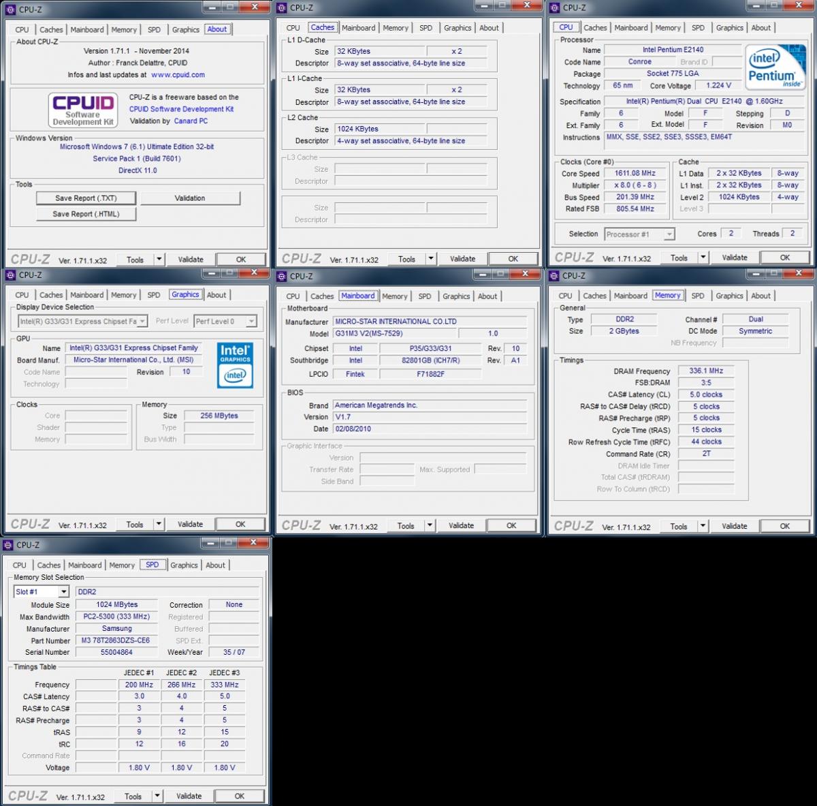Switch to Graphics tab in Memory window
Screen dimensions: 817x806
click(x=729, y=296)
